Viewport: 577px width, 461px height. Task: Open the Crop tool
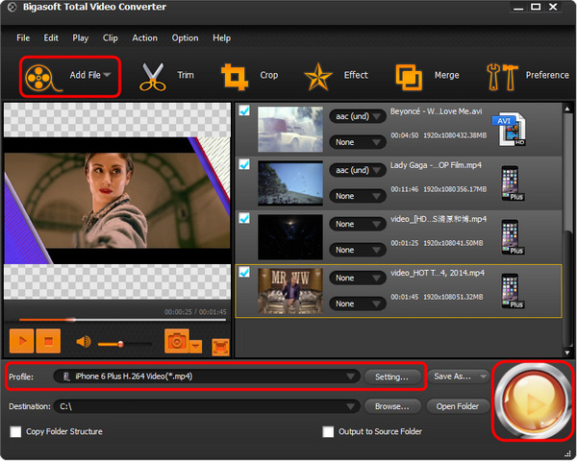tap(234, 77)
